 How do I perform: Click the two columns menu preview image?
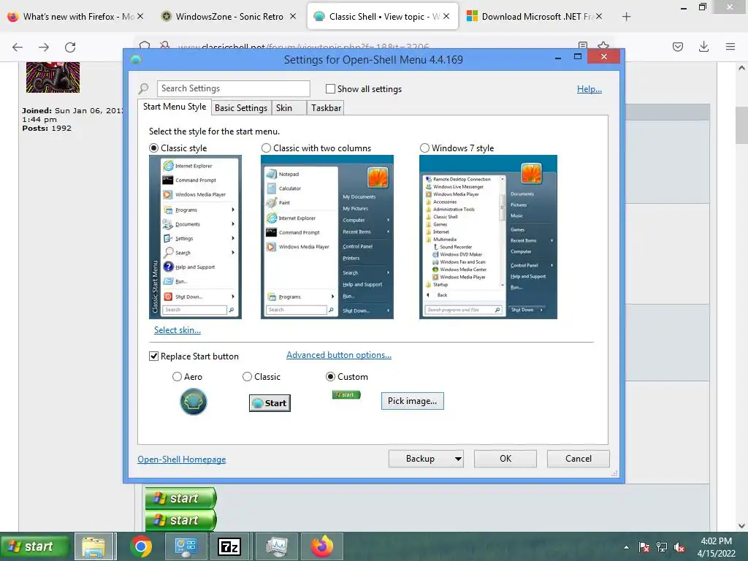327,237
